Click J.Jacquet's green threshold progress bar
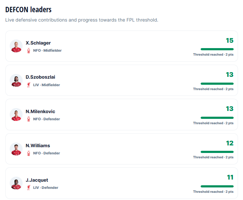 pyautogui.click(x=217, y=186)
